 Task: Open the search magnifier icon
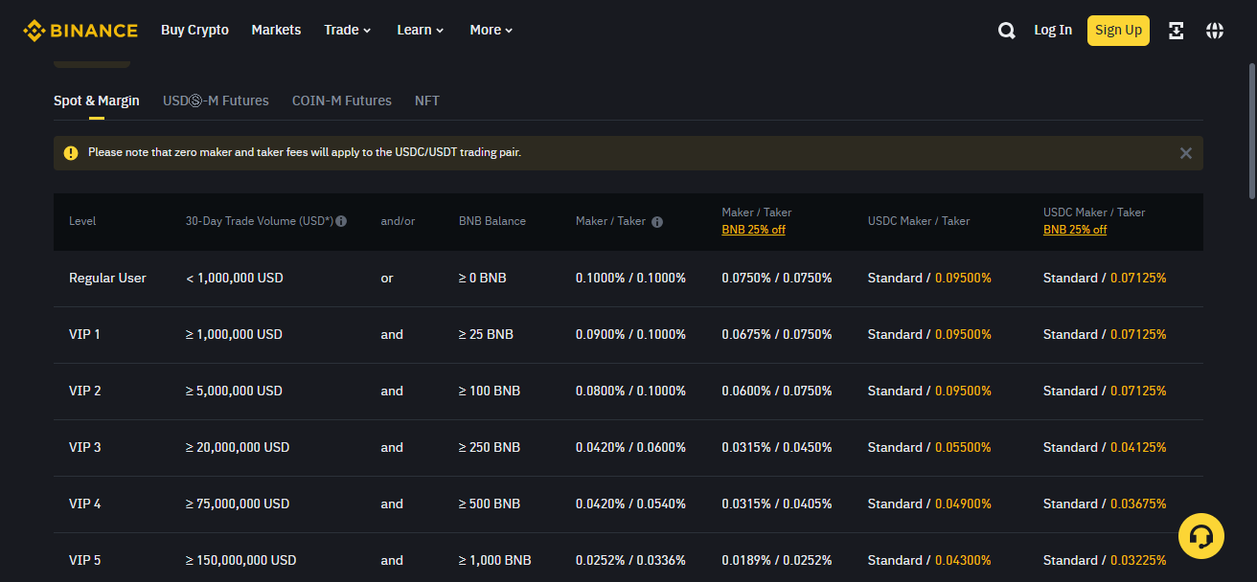1006,31
